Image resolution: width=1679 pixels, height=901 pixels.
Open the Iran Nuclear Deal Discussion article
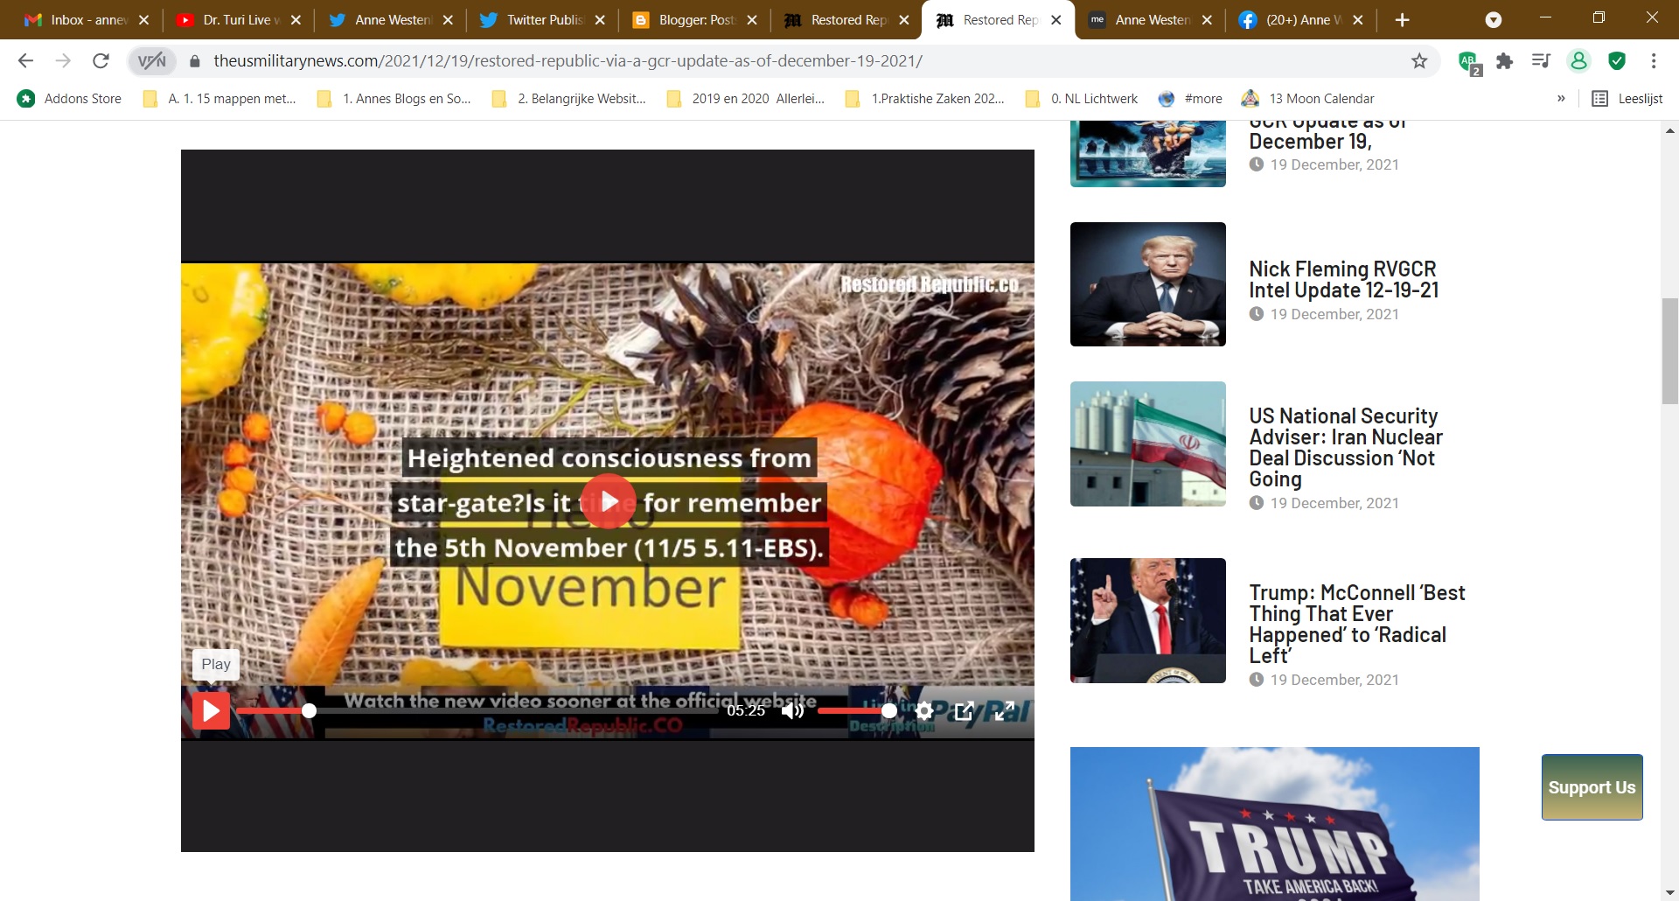(1346, 448)
